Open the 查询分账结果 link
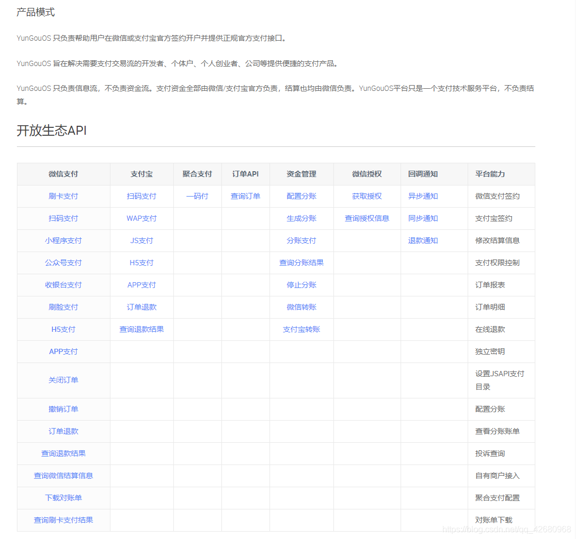The width and height of the screenshot is (576, 539). pyautogui.click(x=302, y=263)
